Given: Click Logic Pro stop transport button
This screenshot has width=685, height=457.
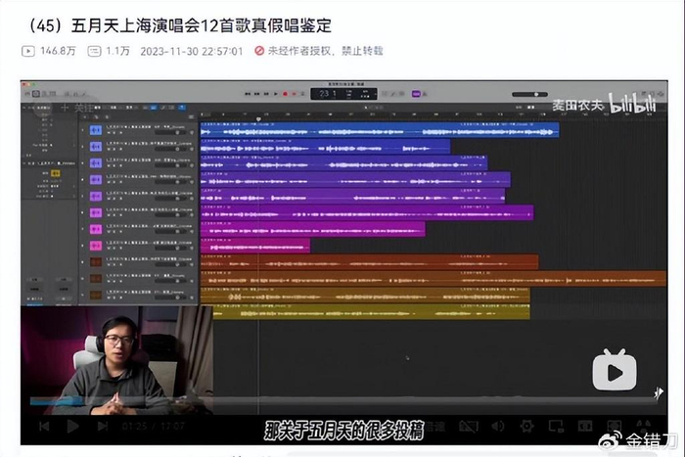Looking at the screenshot, I should tap(266, 94).
